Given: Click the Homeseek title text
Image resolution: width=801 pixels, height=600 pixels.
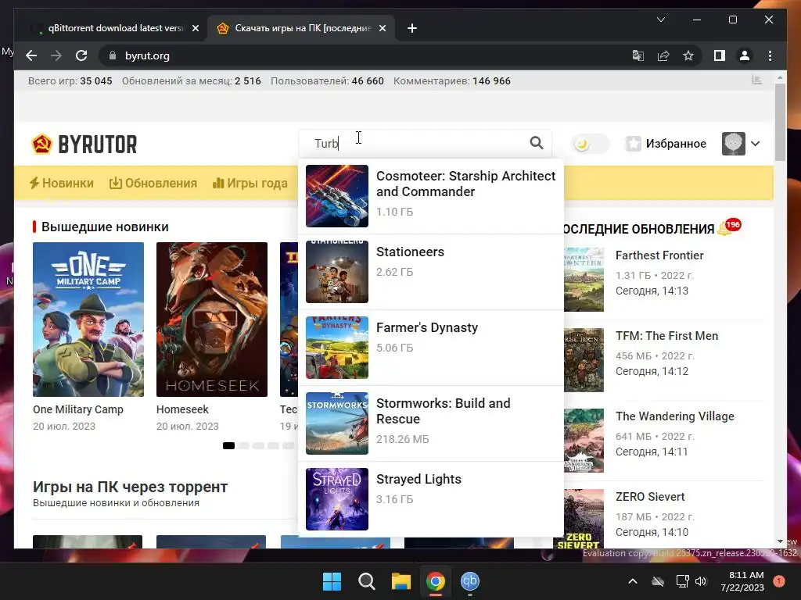Looking at the screenshot, I should tap(182, 409).
